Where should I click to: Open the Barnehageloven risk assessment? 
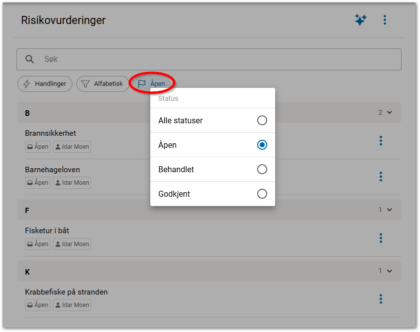tap(52, 170)
